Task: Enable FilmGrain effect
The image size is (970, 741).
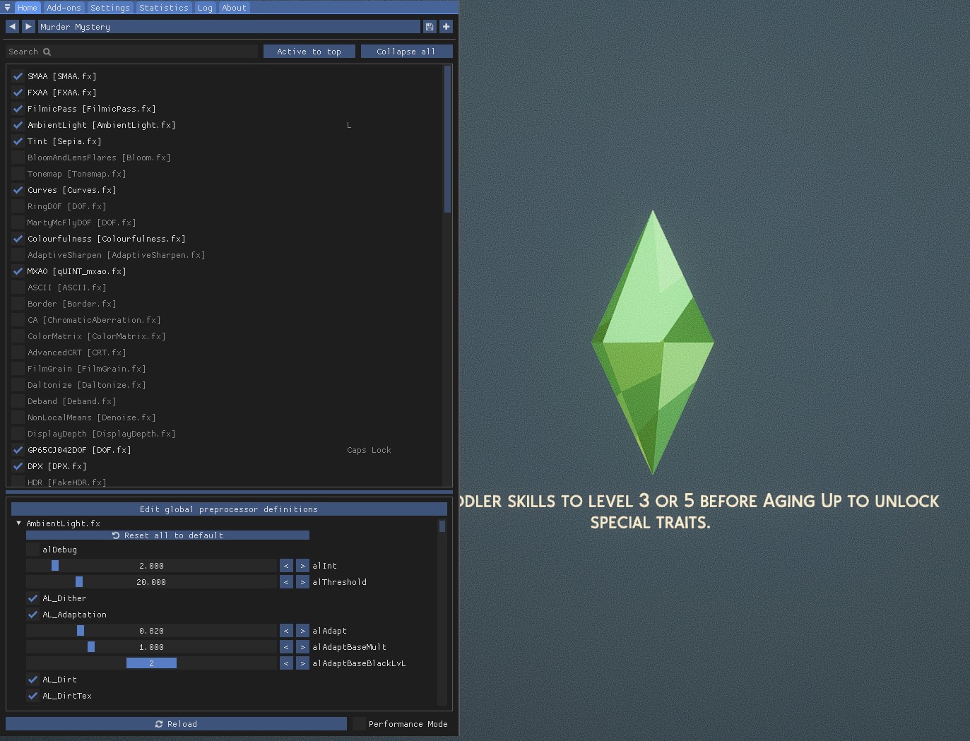Action: (x=18, y=369)
